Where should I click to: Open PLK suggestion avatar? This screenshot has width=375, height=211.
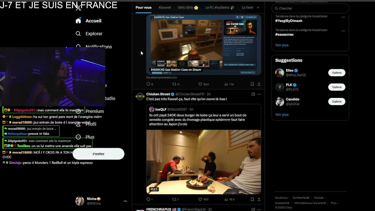click(280, 87)
